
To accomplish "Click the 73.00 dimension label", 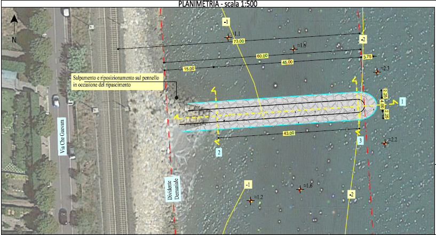I will point(239,41).
